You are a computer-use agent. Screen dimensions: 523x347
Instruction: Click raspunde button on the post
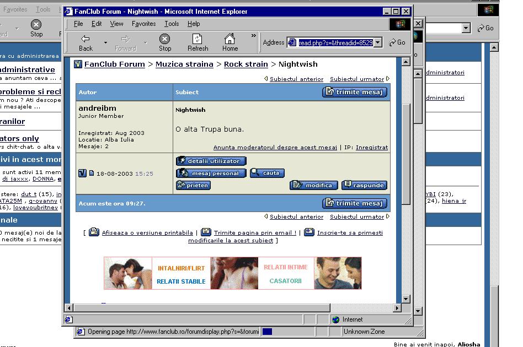click(365, 185)
